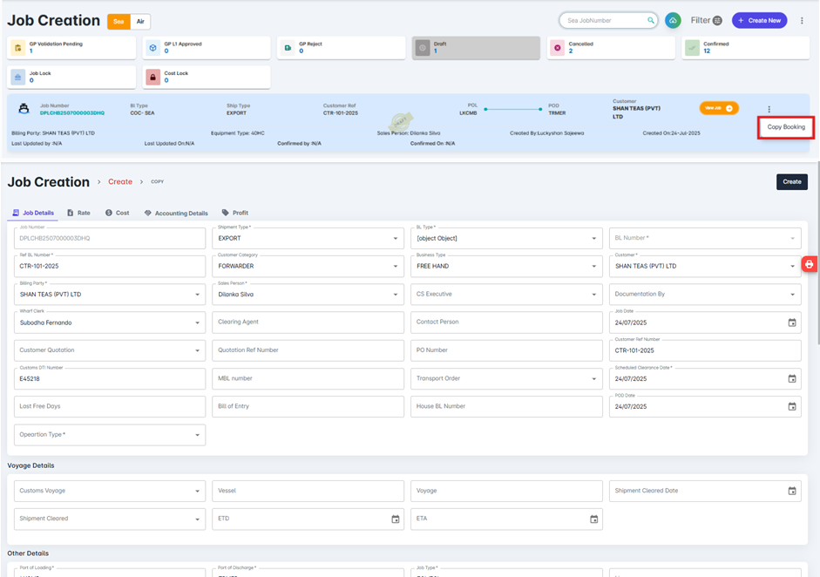Open the top-right header kebab menu

point(802,20)
